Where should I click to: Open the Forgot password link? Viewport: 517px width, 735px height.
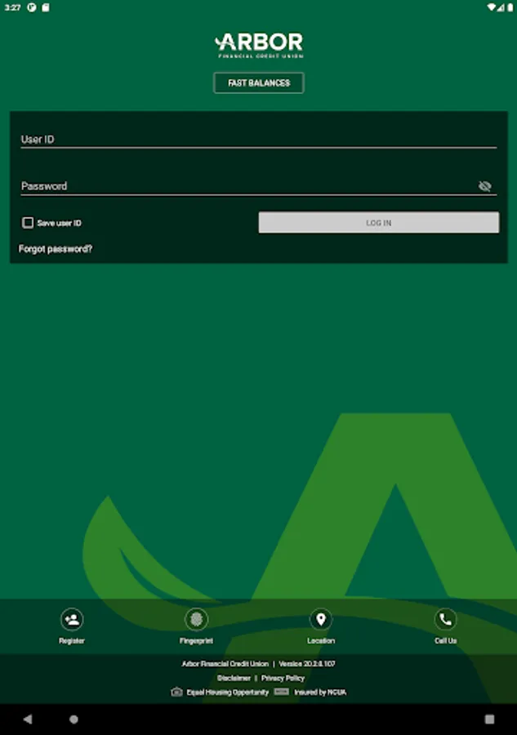click(x=56, y=249)
